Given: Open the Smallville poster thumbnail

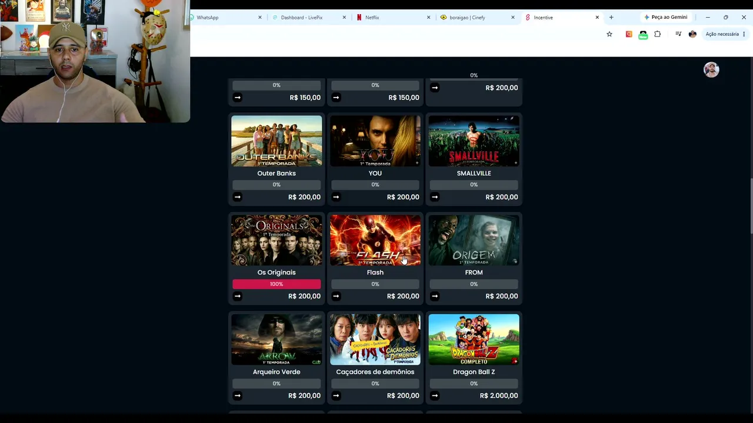Looking at the screenshot, I should [x=474, y=141].
